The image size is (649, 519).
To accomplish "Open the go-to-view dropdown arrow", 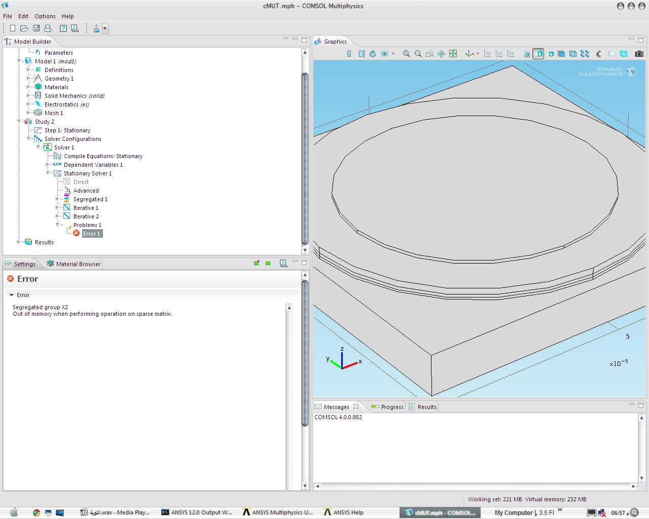I will pyautogui.click(x=478, y=54).
